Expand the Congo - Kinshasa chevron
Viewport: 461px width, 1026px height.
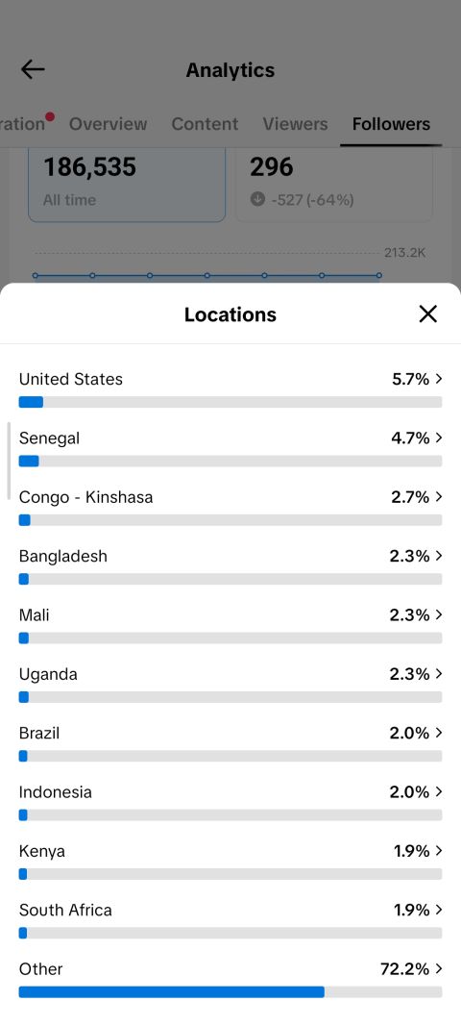(439, 496)
